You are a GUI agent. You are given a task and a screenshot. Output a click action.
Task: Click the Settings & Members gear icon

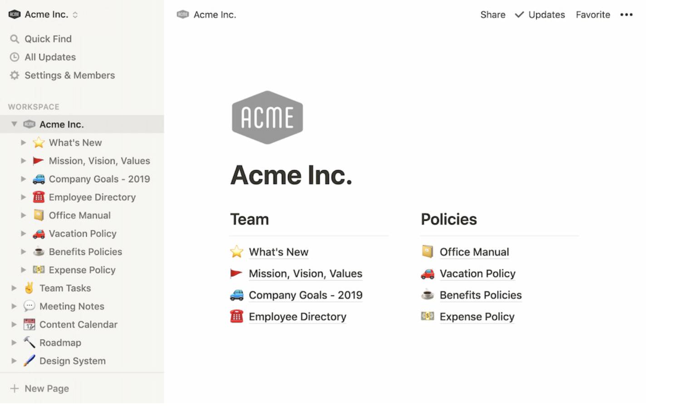click(15, 75)
